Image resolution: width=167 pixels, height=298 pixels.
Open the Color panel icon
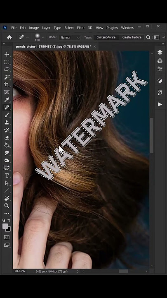click(160, 61)
